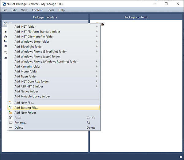Click the edit metadata icon in Package metadata
The height and width of the screenshot is (160, 184).
tap(5, 24)
